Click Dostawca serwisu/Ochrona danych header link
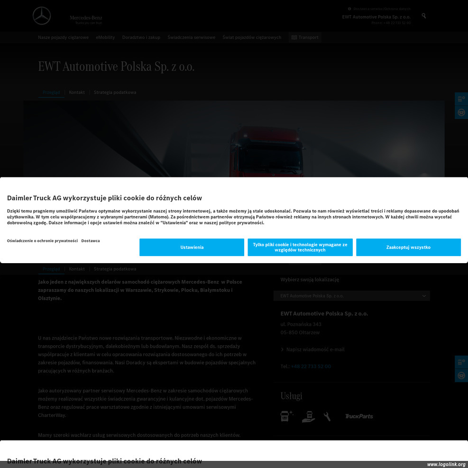The width and height of the screenshot is (468, 468). tap(382, 9)
